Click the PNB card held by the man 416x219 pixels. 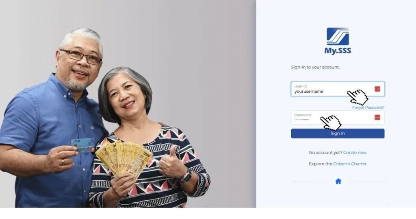point(83,145)
